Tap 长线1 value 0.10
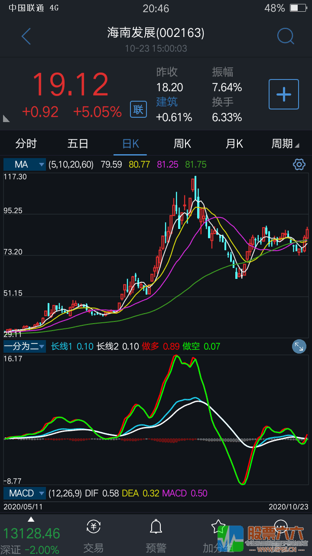 85,346
